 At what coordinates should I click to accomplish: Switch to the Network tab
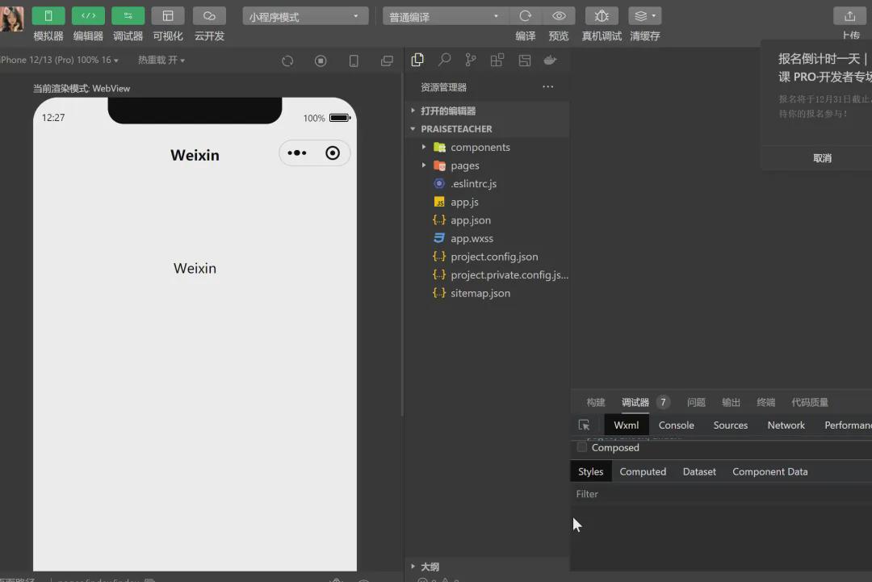786,425
